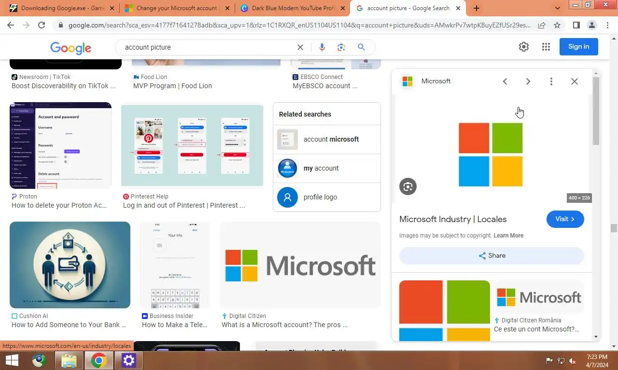Show previous image in preview panel
Screen dimensions: 618x370
tap(505, 81)
